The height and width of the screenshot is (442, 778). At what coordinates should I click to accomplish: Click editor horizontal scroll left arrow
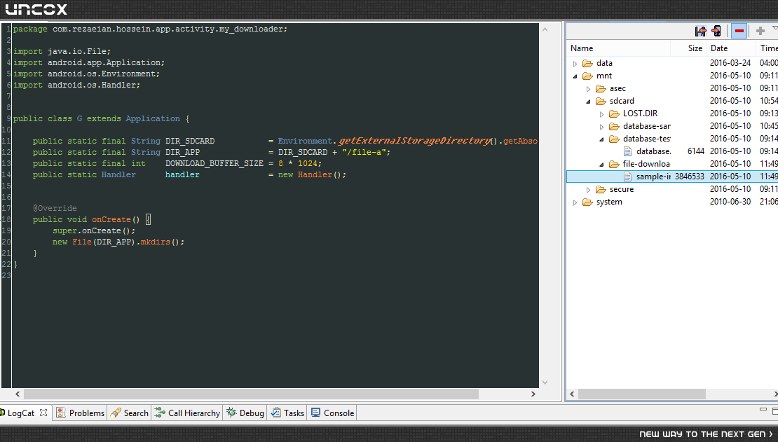pyautogui.click(x=18, y=394)
